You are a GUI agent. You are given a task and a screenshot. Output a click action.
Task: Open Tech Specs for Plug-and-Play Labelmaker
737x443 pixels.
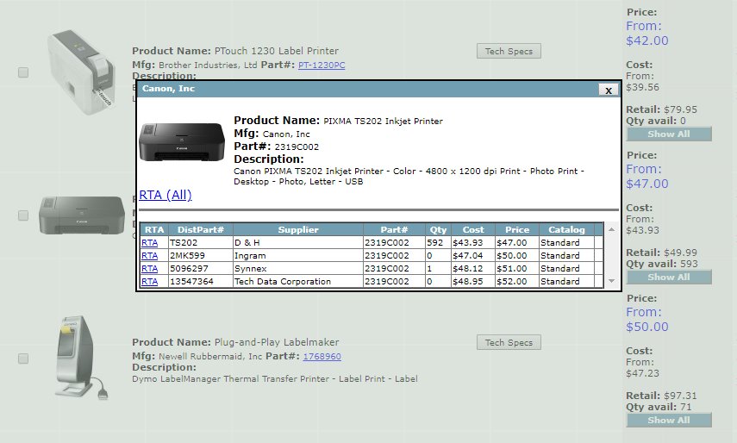pos(509,342)
